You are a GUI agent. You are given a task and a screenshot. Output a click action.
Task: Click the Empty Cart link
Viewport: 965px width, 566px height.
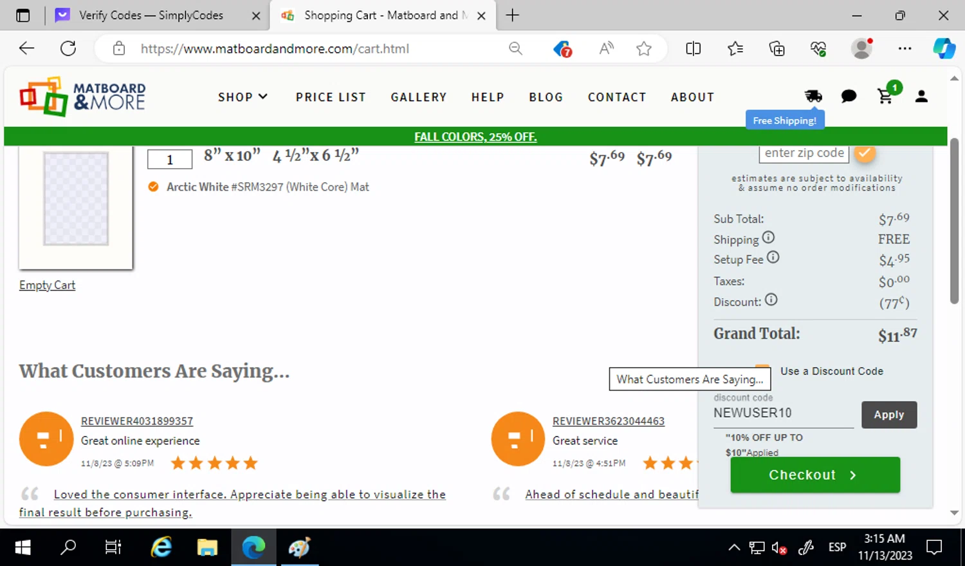pyautogui.click(x=47, y=285)
